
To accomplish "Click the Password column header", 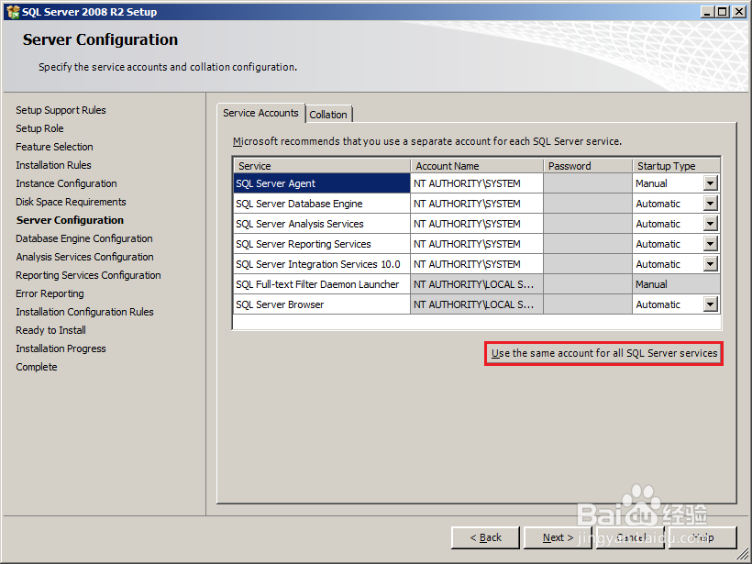I will (588, 166).
